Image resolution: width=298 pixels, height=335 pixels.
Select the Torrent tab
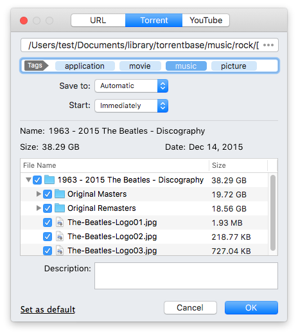click(153, 21)
